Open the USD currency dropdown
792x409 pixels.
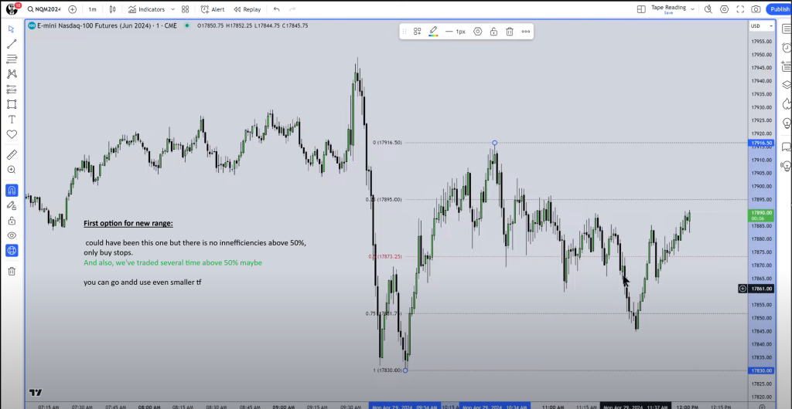[x=762, y=25]
